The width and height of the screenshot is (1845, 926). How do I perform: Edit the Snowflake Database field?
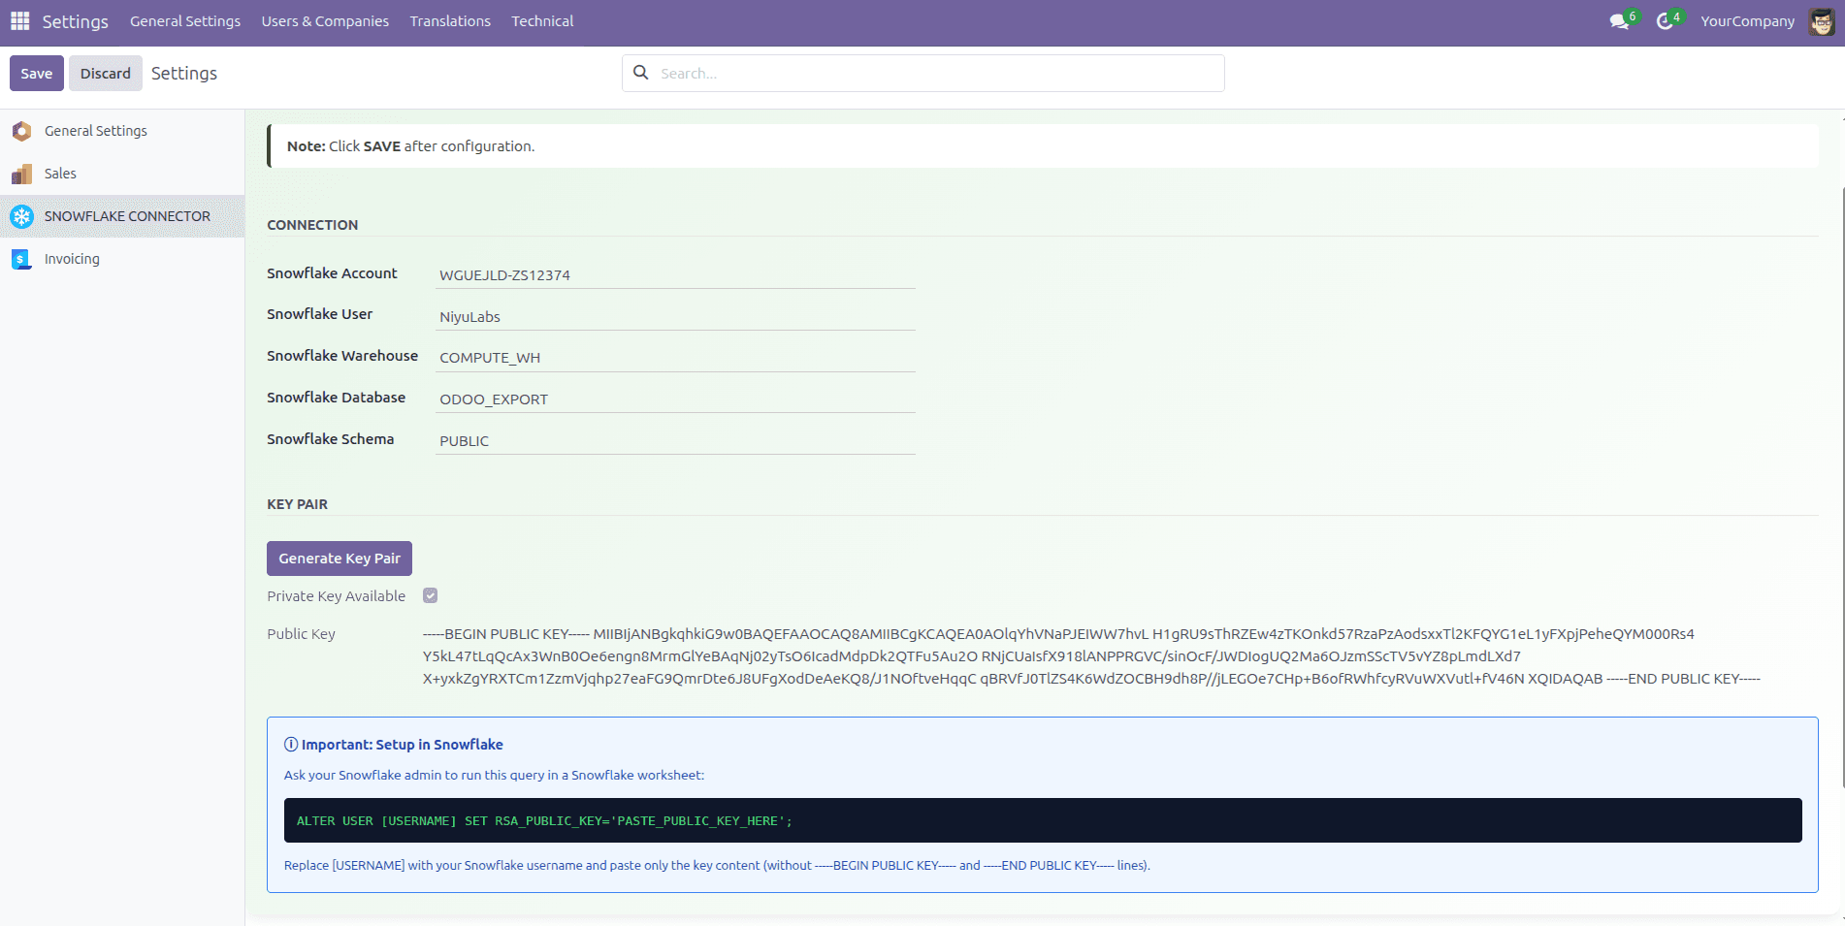(675, 399)
